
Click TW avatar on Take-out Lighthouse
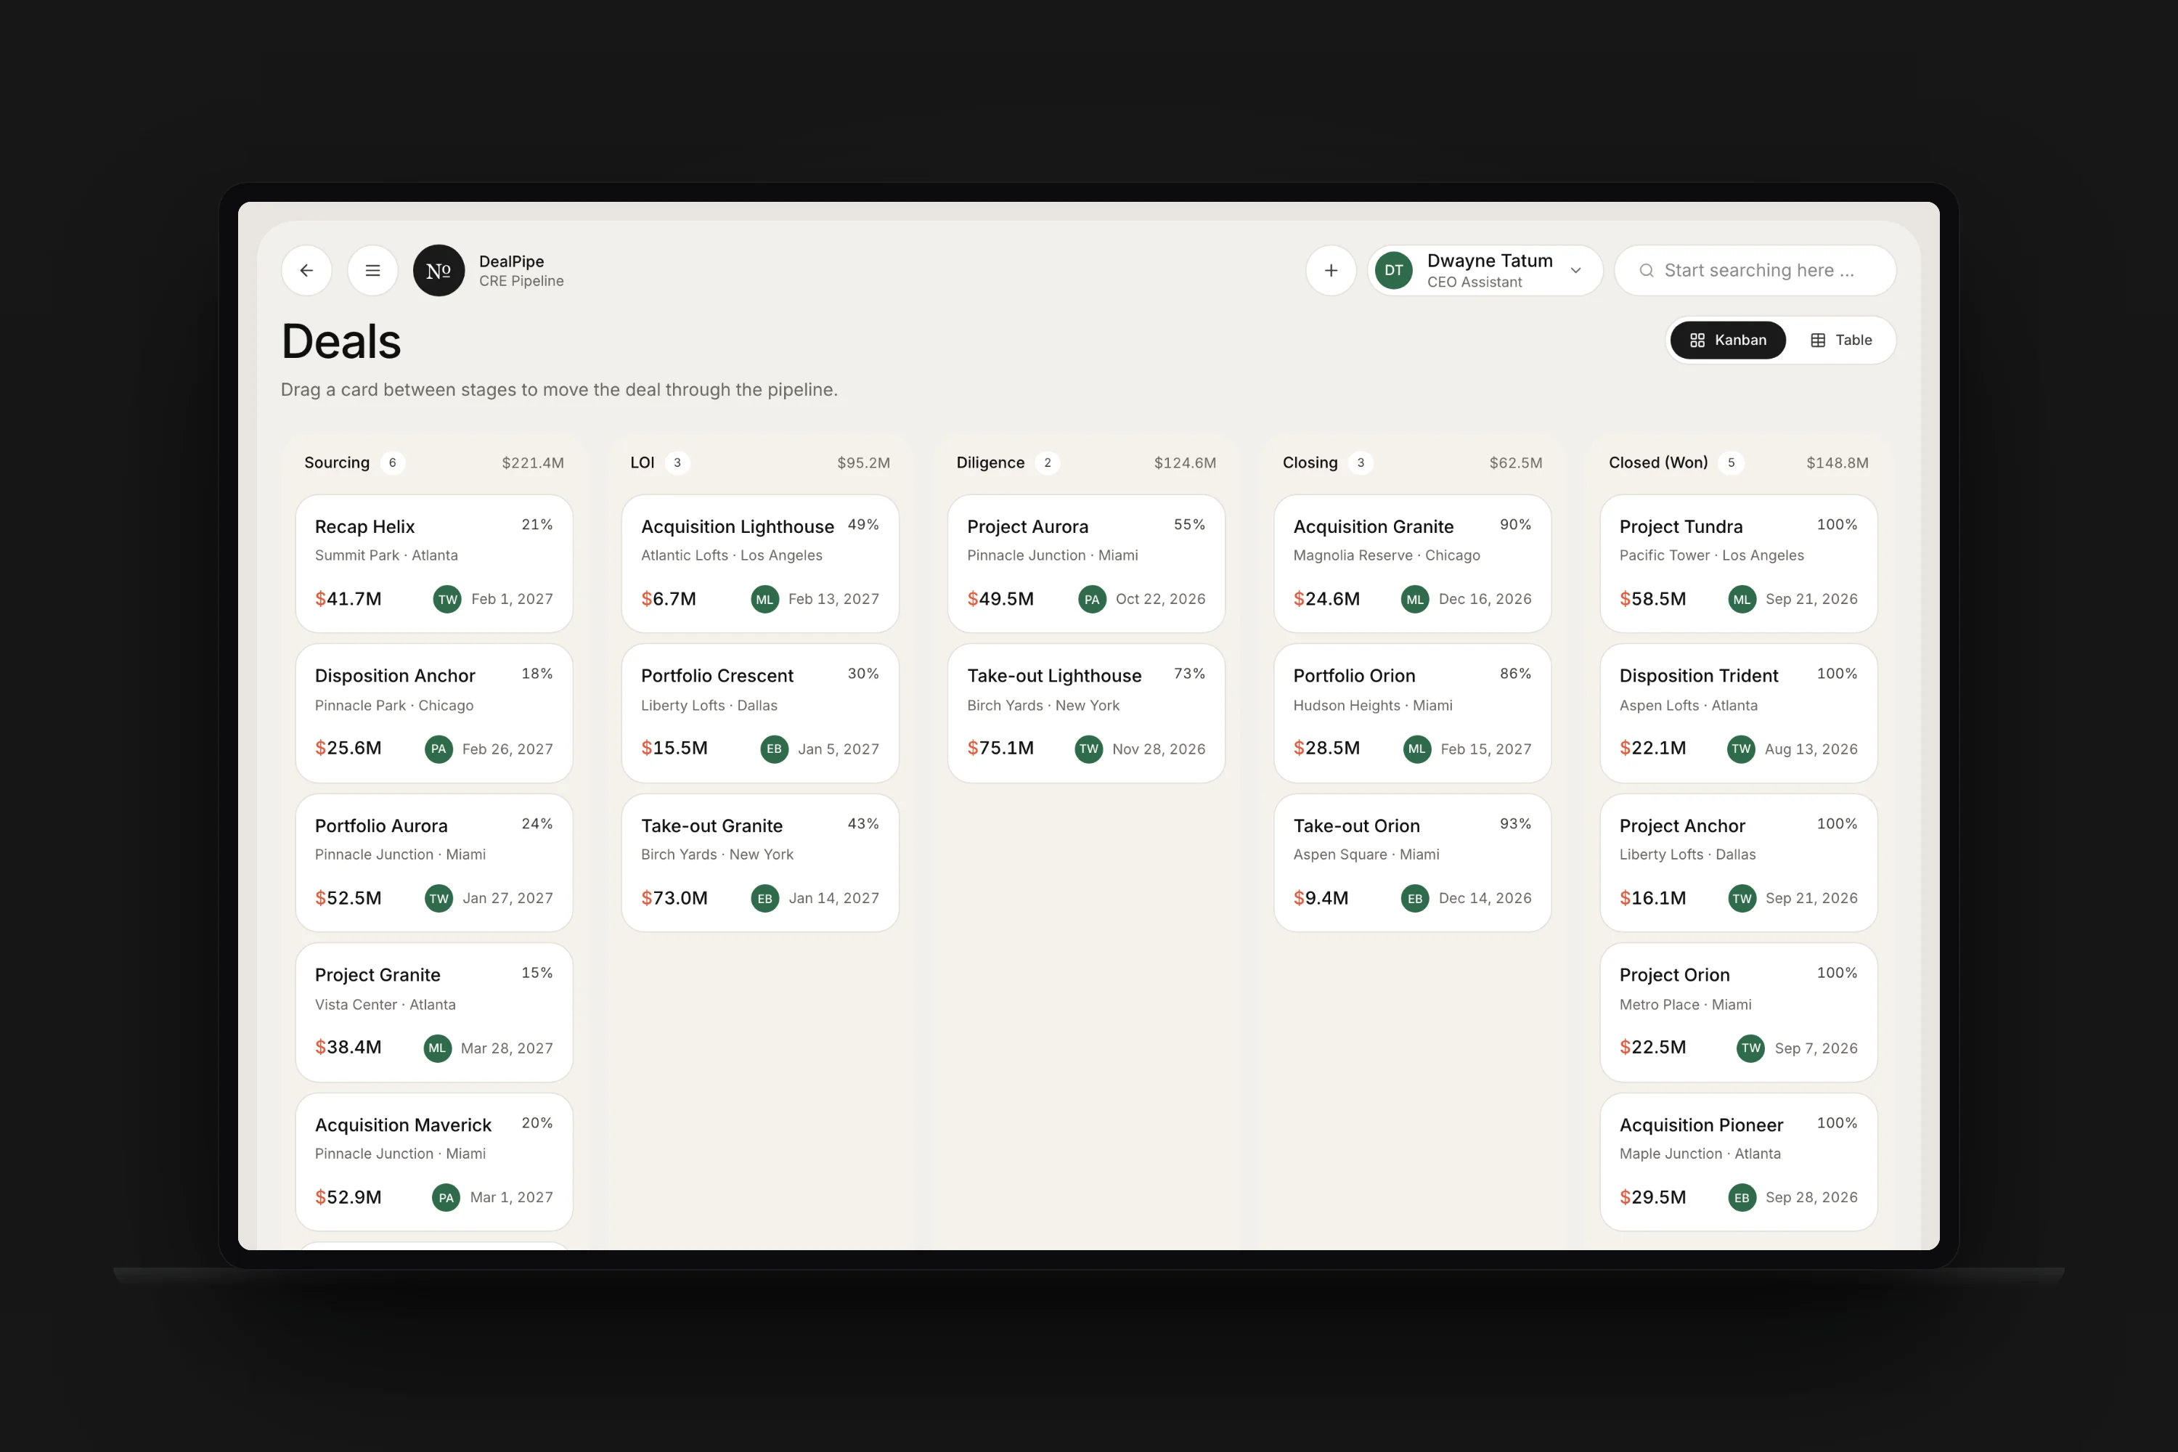coord(1089,749)
